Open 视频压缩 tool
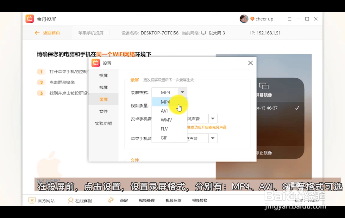 [173, 200]
